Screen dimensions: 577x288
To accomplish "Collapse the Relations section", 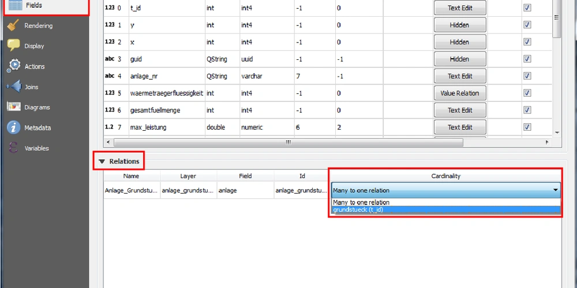I will pyautogui.click(x=102, y=161).
